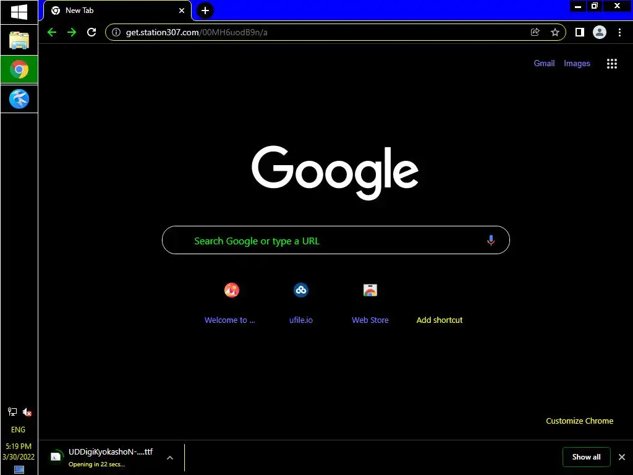Viewport: 633px width, 475px height.
Task: Click the download file type icon
Action: click(x=56, y=457)
